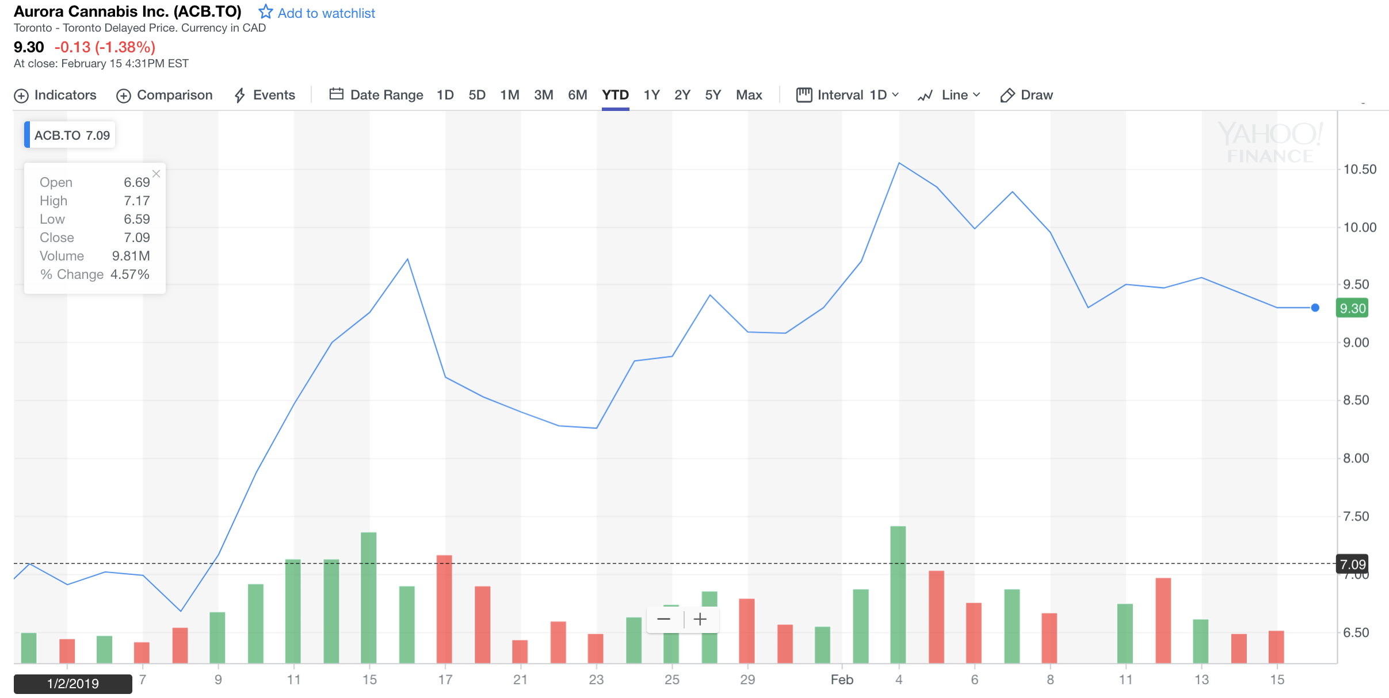The height and width of the screenshot is (698, 1389).
Task: Close the OHLC data tooltip panel
Action: pos(156,174)
